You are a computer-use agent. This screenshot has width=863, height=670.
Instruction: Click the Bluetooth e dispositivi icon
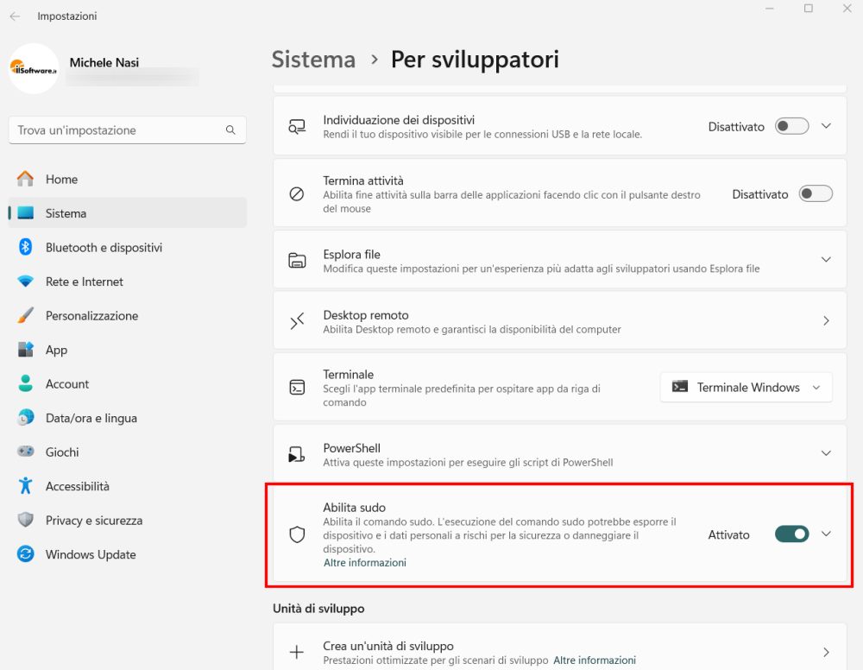click(x=25, y=247)
